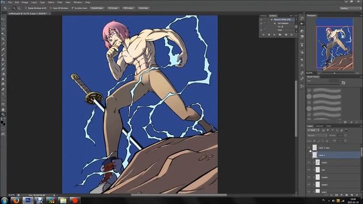363x204 pixels.
Task: Add layer style fx icon
Action: [331, 195]
